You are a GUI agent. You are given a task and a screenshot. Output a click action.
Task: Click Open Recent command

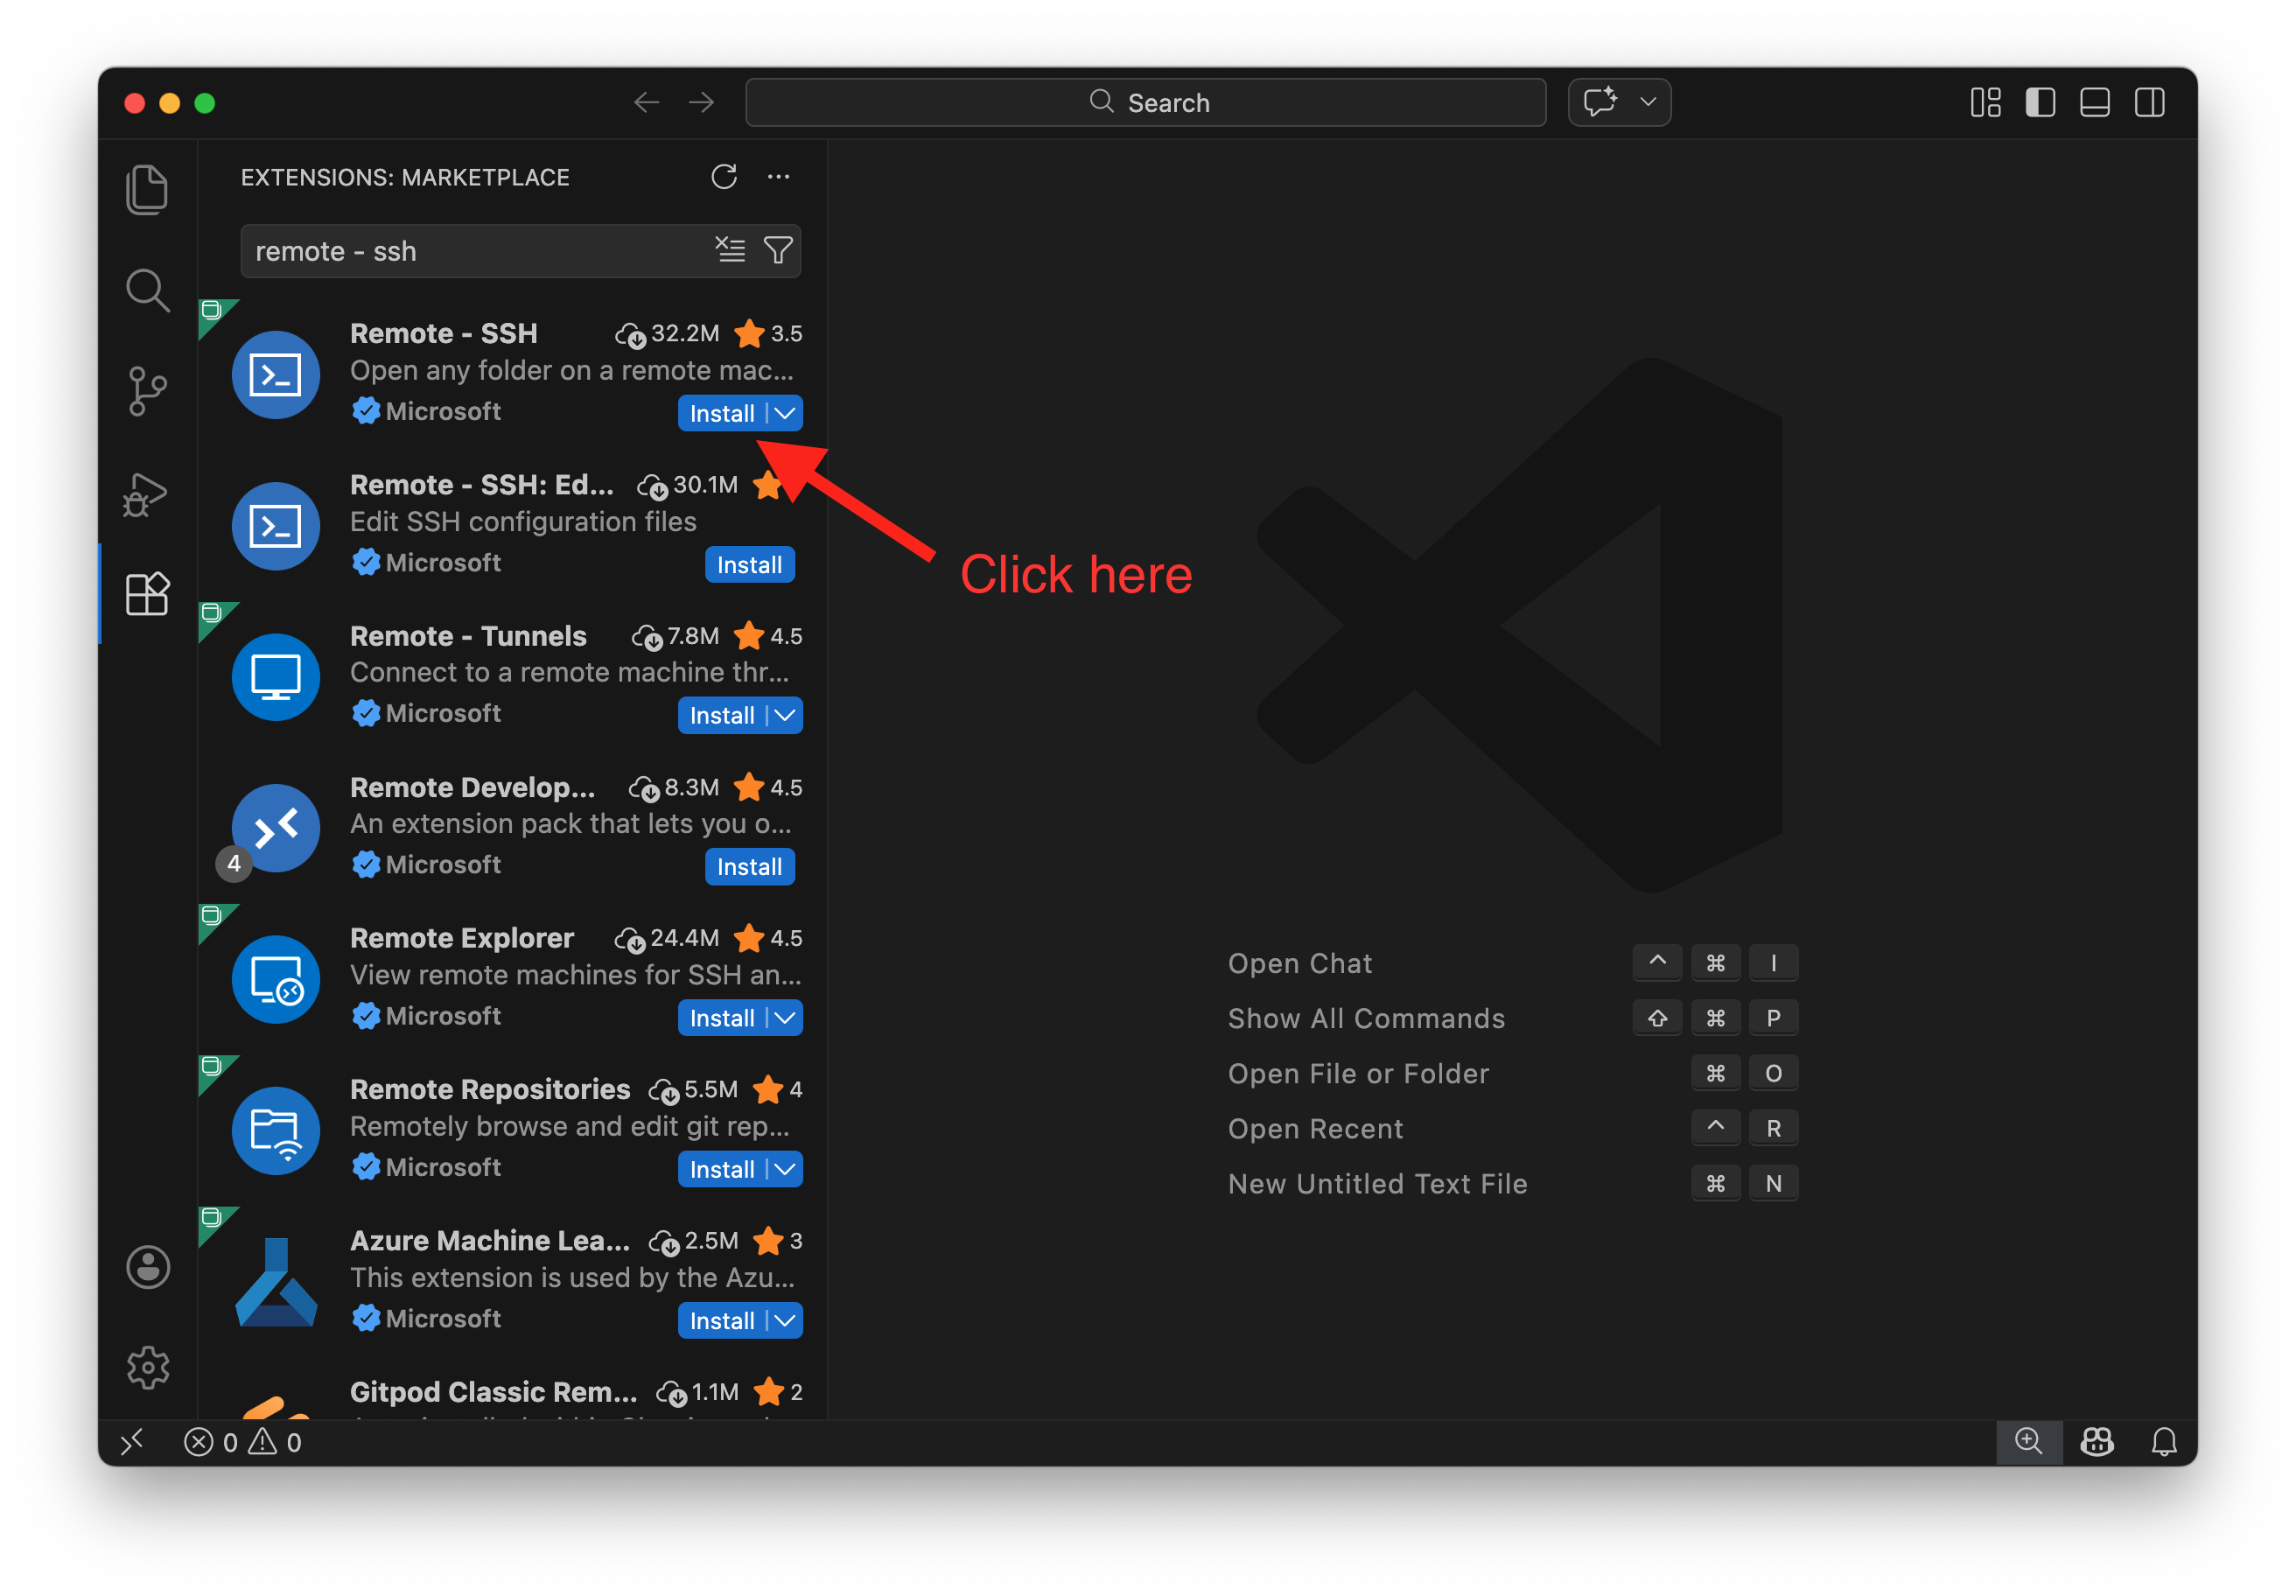pyautogui.click(x=1315, y=1128)
